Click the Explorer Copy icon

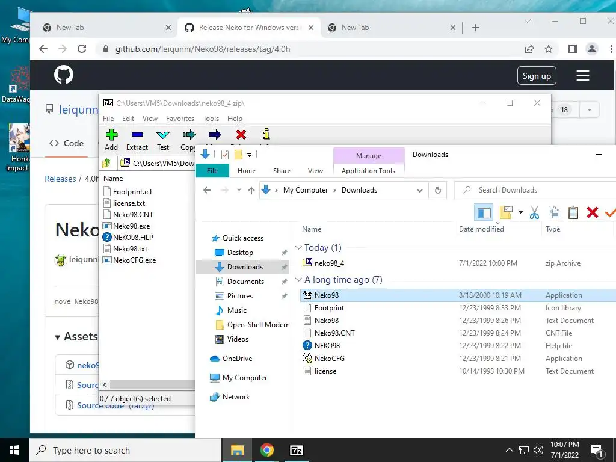pos(554,212)
